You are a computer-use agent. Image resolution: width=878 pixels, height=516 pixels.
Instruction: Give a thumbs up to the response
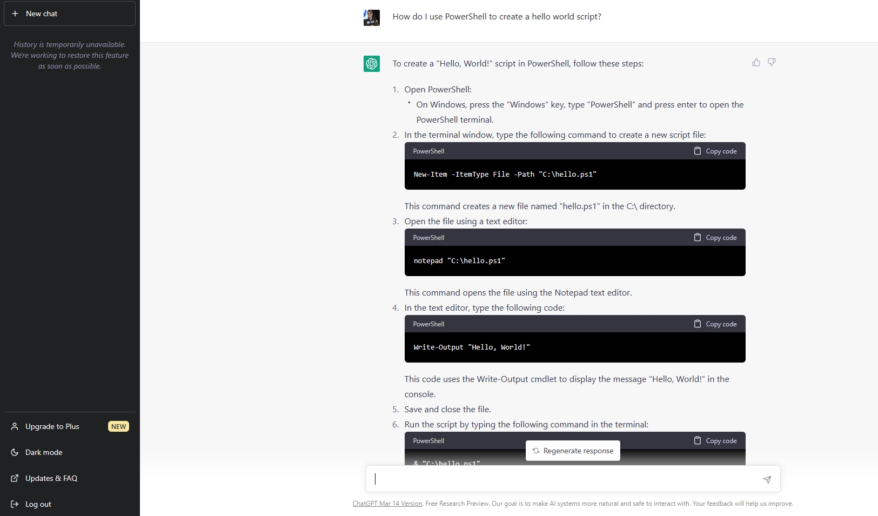tap(756, 62)
